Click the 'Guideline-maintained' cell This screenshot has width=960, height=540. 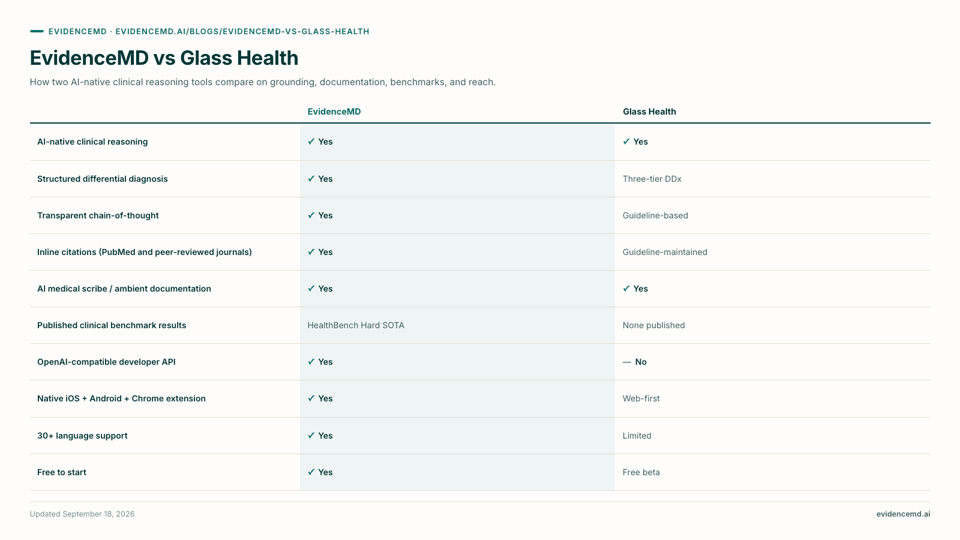(x=665, y=252)
